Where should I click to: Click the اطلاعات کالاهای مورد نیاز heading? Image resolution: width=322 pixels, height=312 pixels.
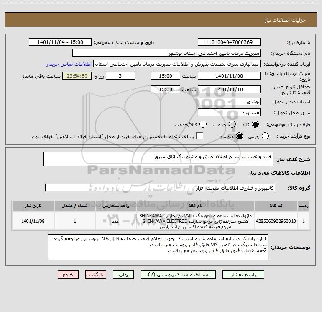coord(279,173)
